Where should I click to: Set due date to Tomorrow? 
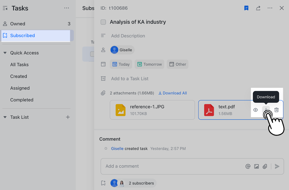(x=149, y=64)
